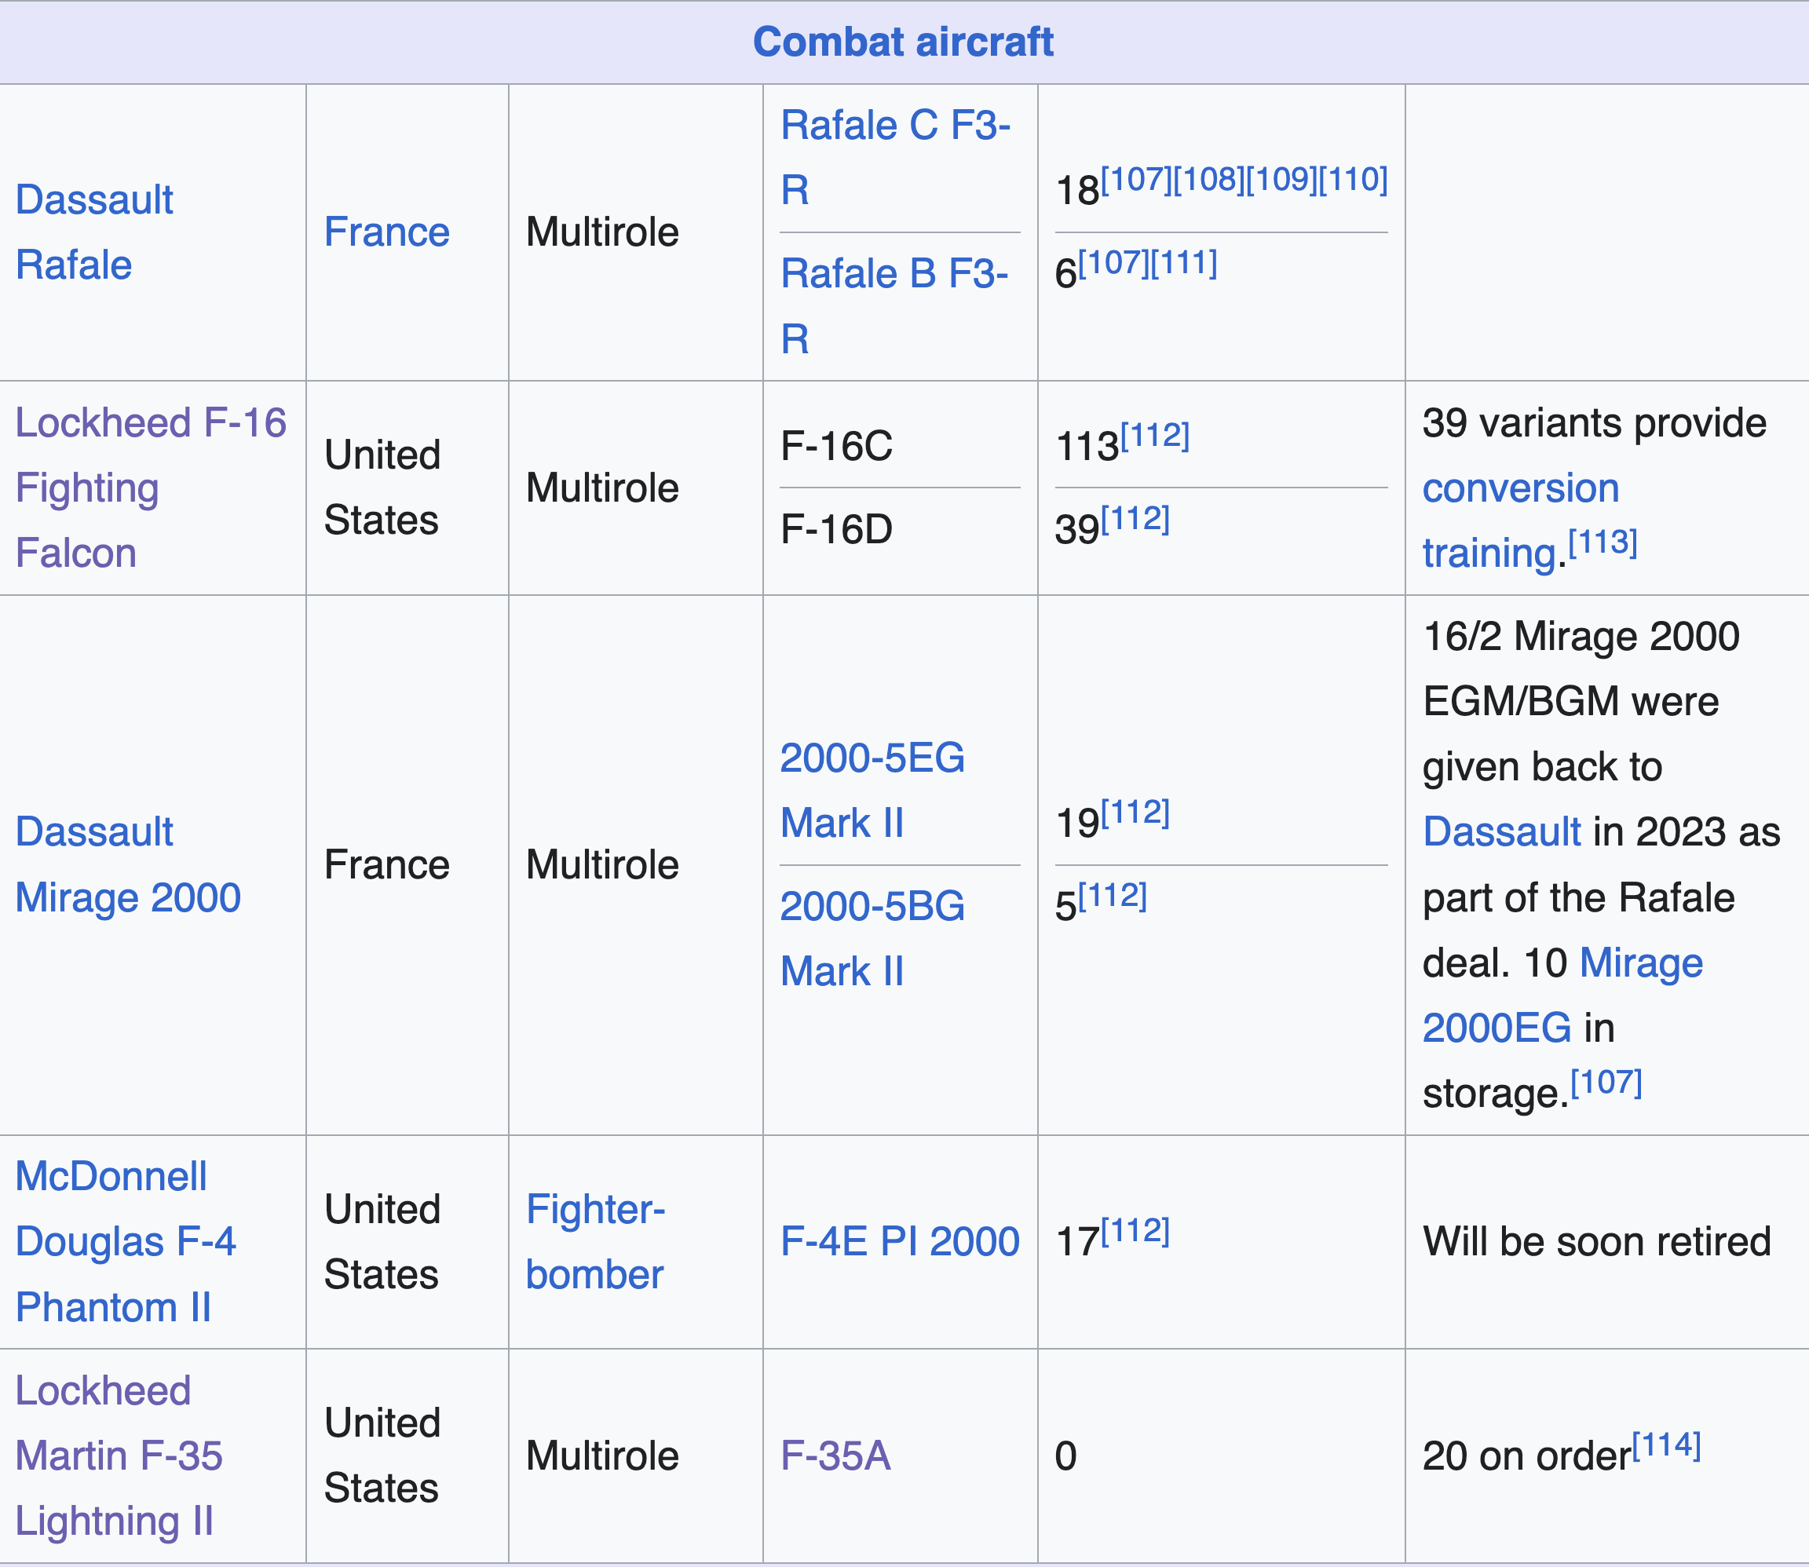1809x1567 pixels.
Task: Open the Dassault Rafale article link
Action: [x=94, y=232]
